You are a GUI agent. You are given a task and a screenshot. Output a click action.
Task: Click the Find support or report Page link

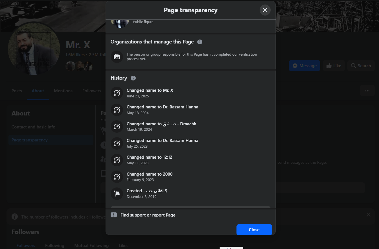148,215
